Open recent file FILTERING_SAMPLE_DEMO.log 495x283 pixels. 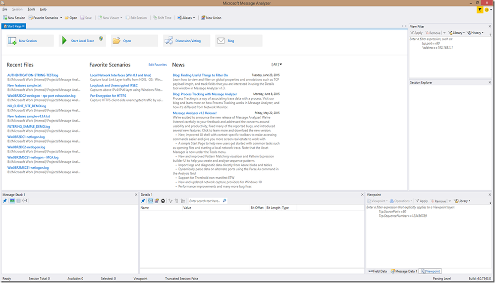tap(29, 127)
